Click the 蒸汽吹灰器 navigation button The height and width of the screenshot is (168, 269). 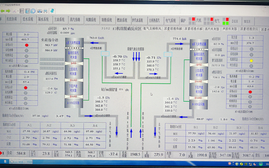212,28
